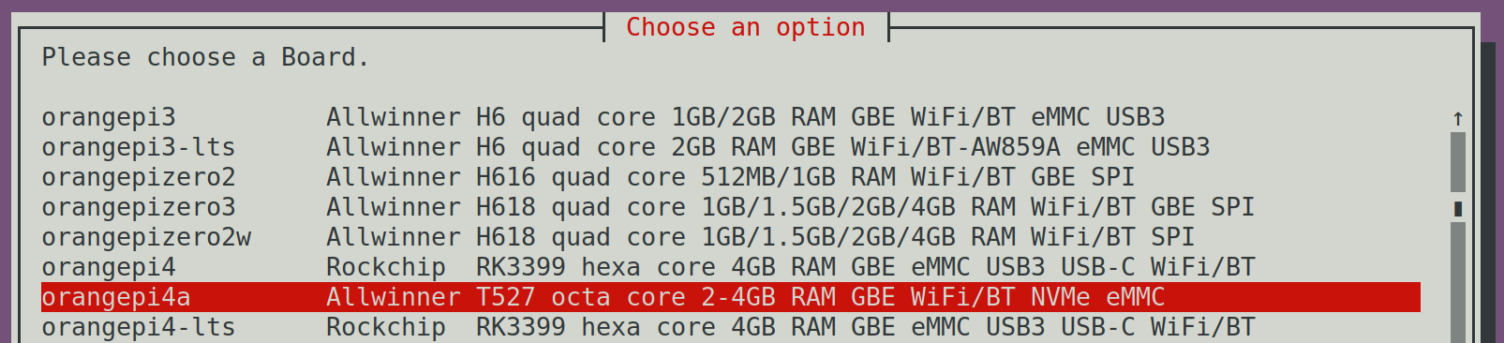This screenshot has height=343, width=1504.
Task: Click the scrollbar up arrow
Action: 1458,118
